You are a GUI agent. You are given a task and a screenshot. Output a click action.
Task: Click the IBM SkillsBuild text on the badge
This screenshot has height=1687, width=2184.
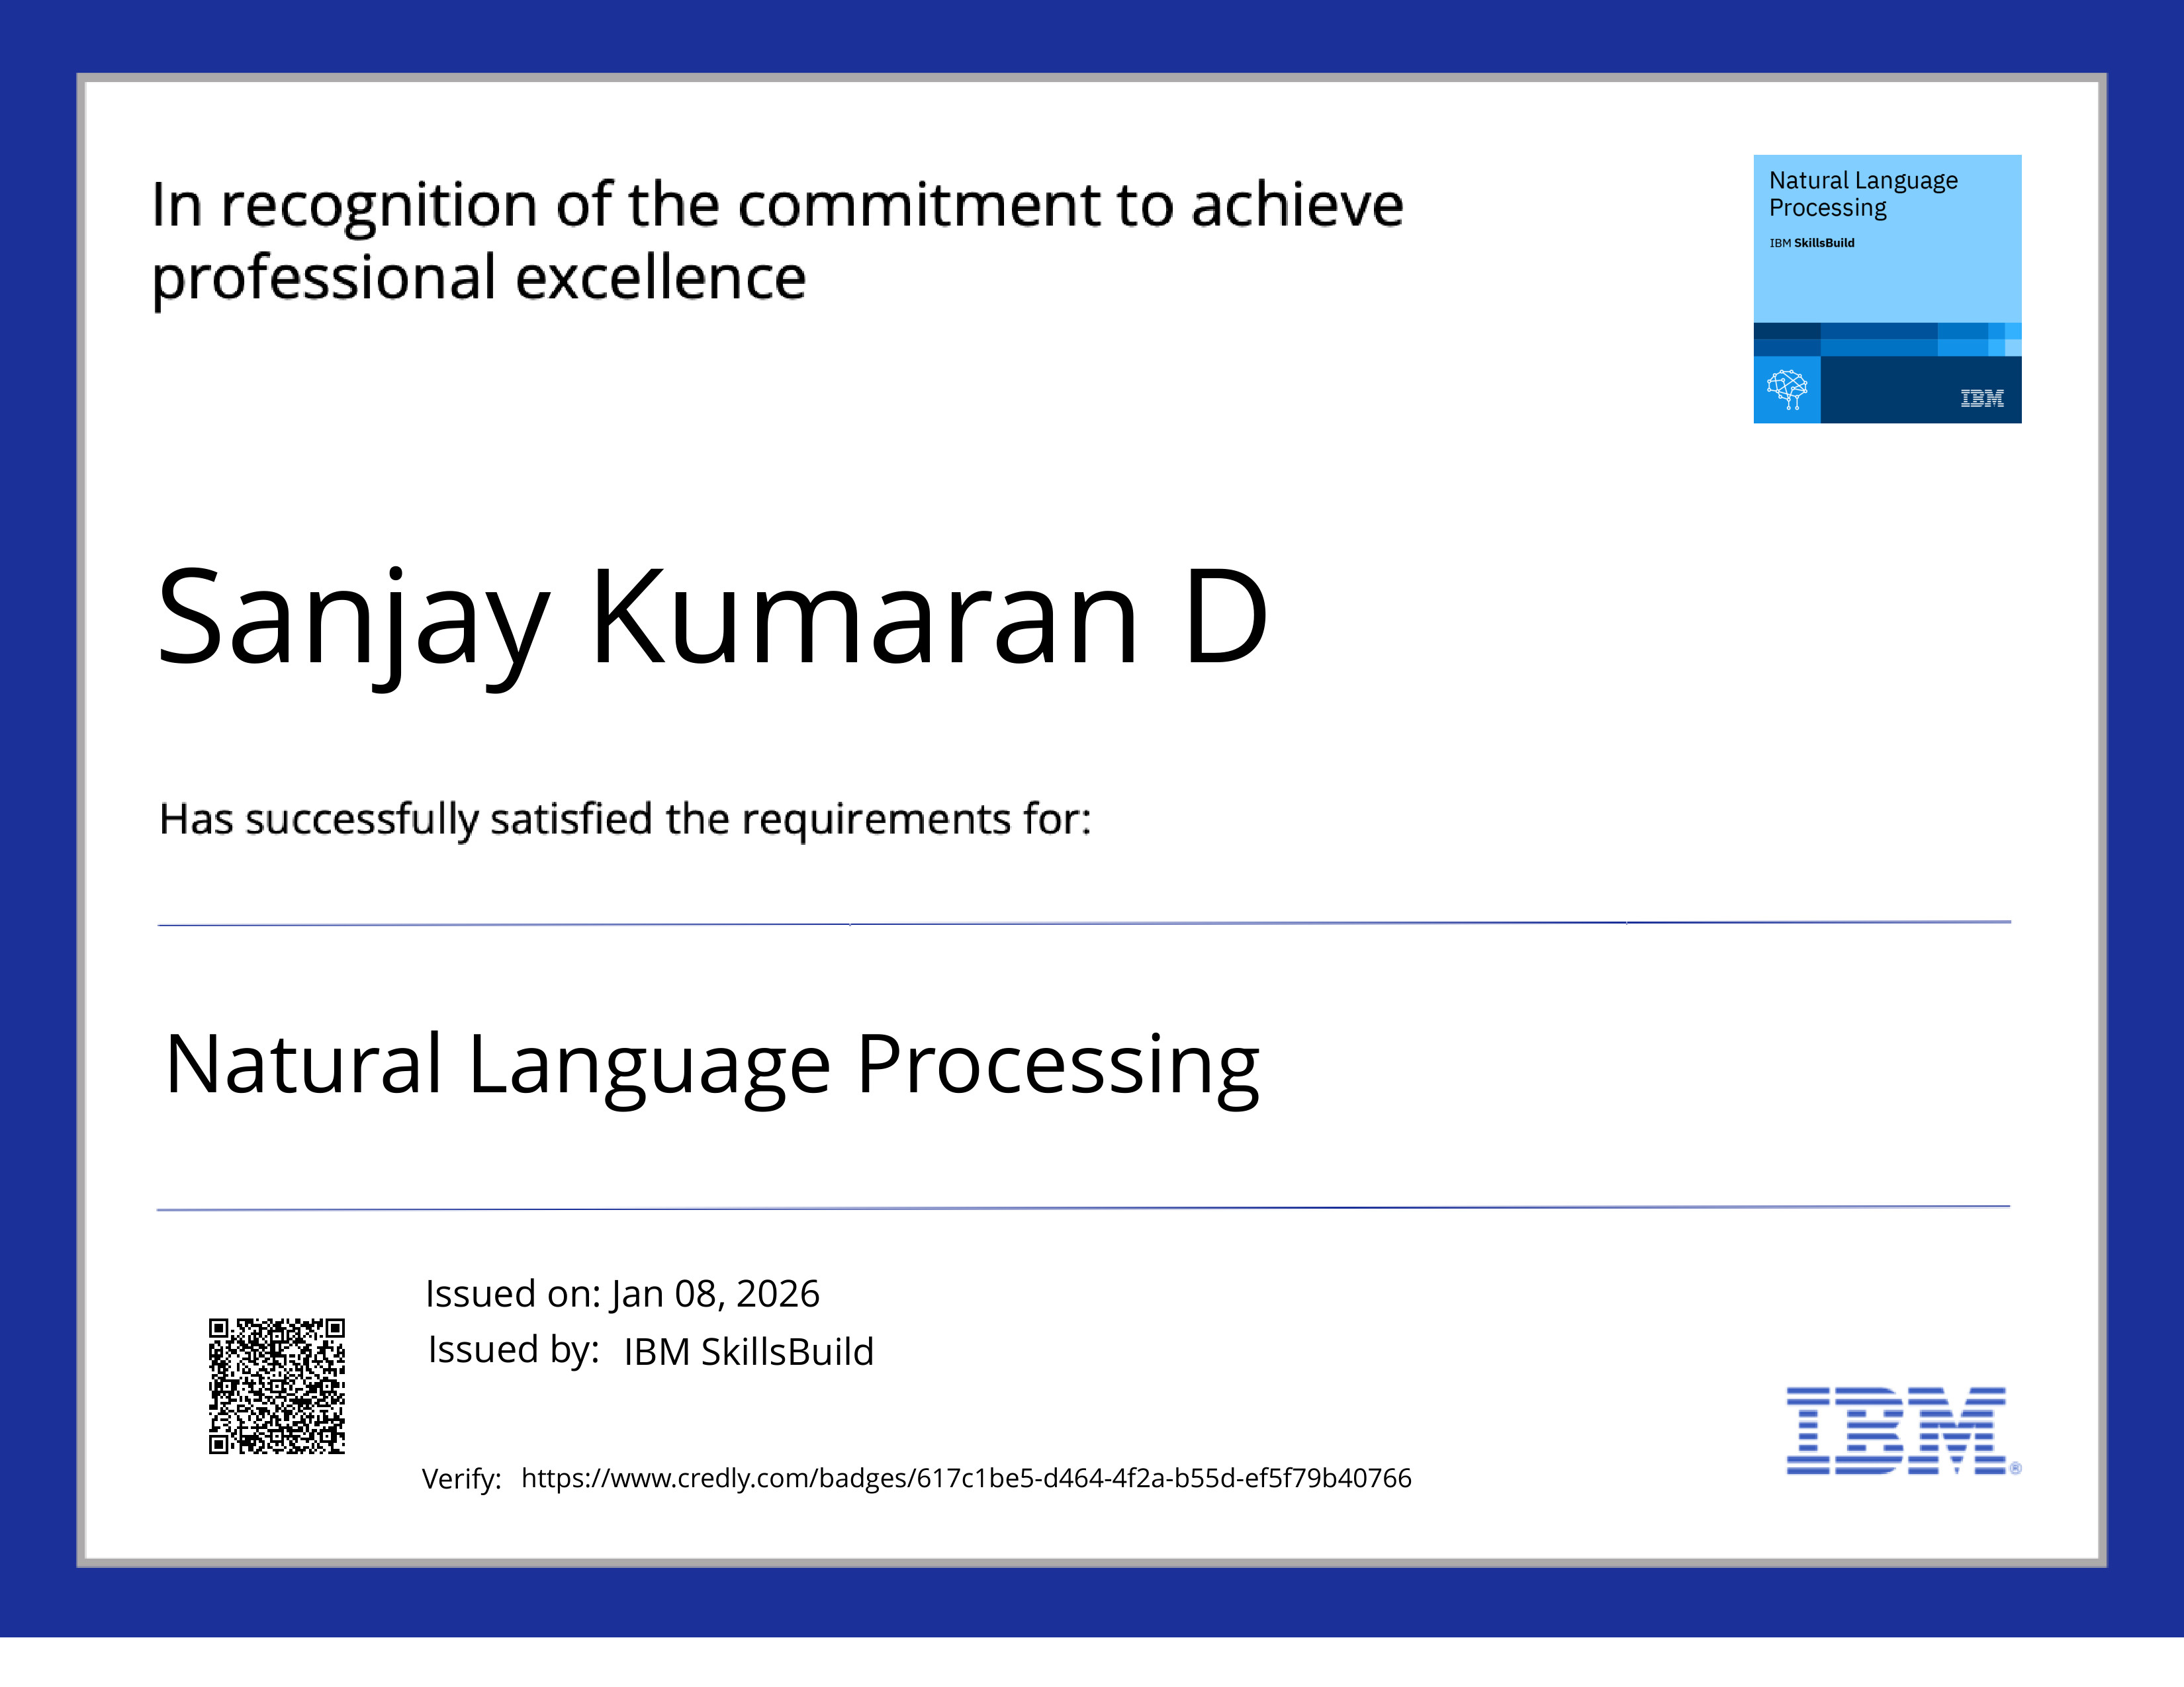coord(1811,243)
